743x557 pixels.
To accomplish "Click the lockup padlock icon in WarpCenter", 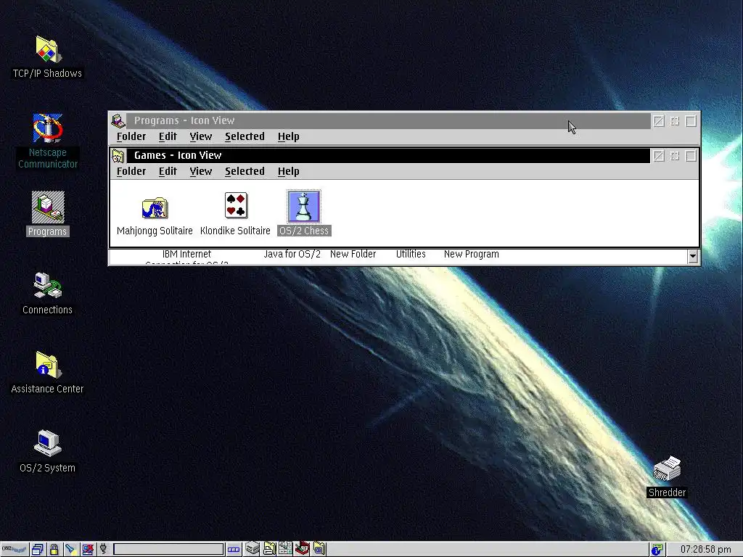I will pos(54,550).
